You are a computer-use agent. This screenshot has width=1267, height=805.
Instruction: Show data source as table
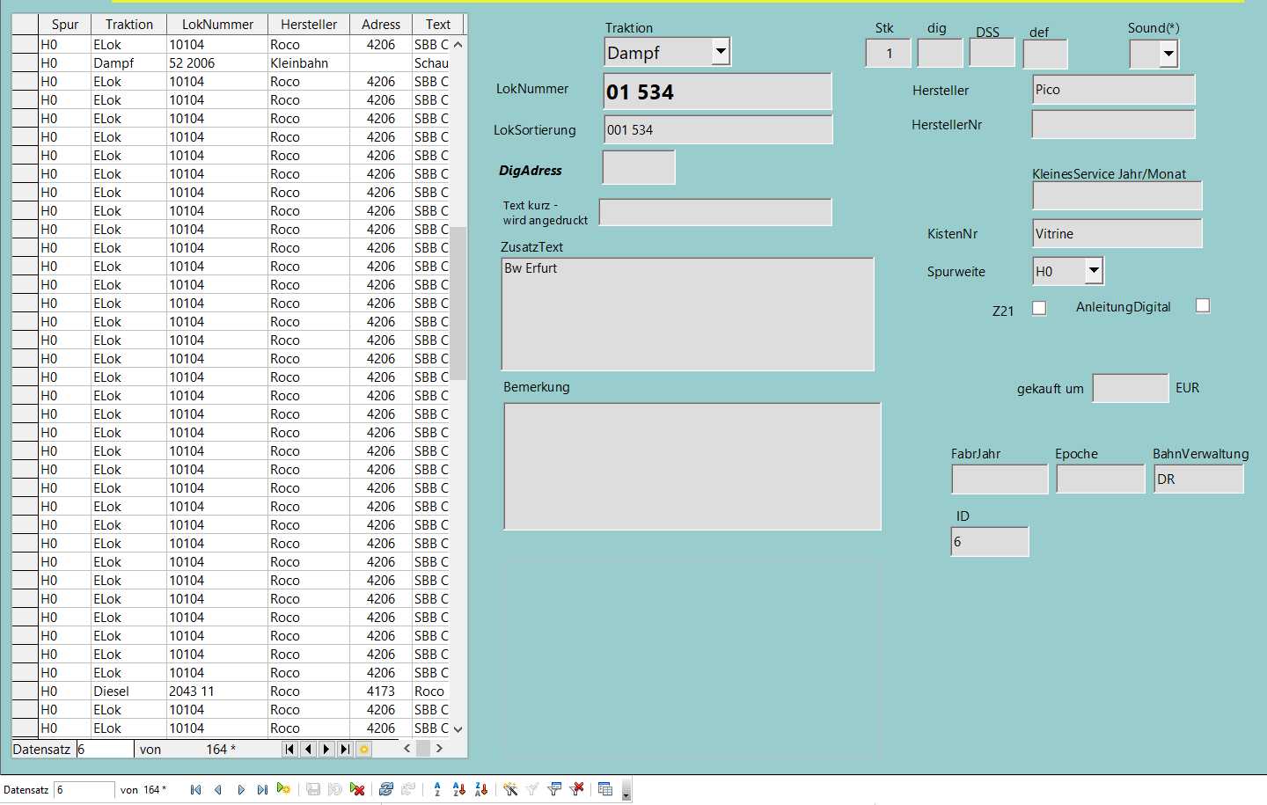point(605,789)
